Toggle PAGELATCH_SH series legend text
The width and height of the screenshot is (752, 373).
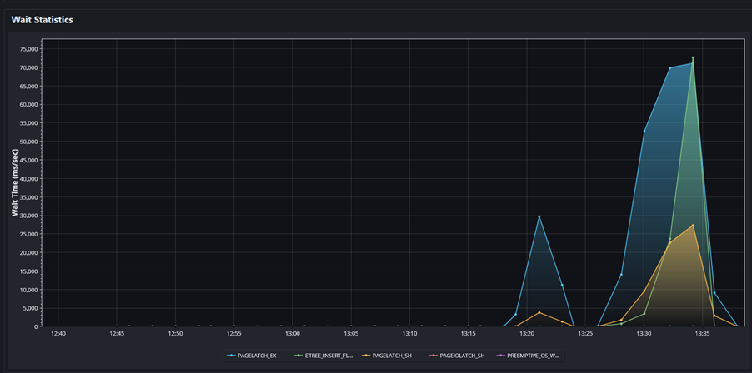(392, 356)
